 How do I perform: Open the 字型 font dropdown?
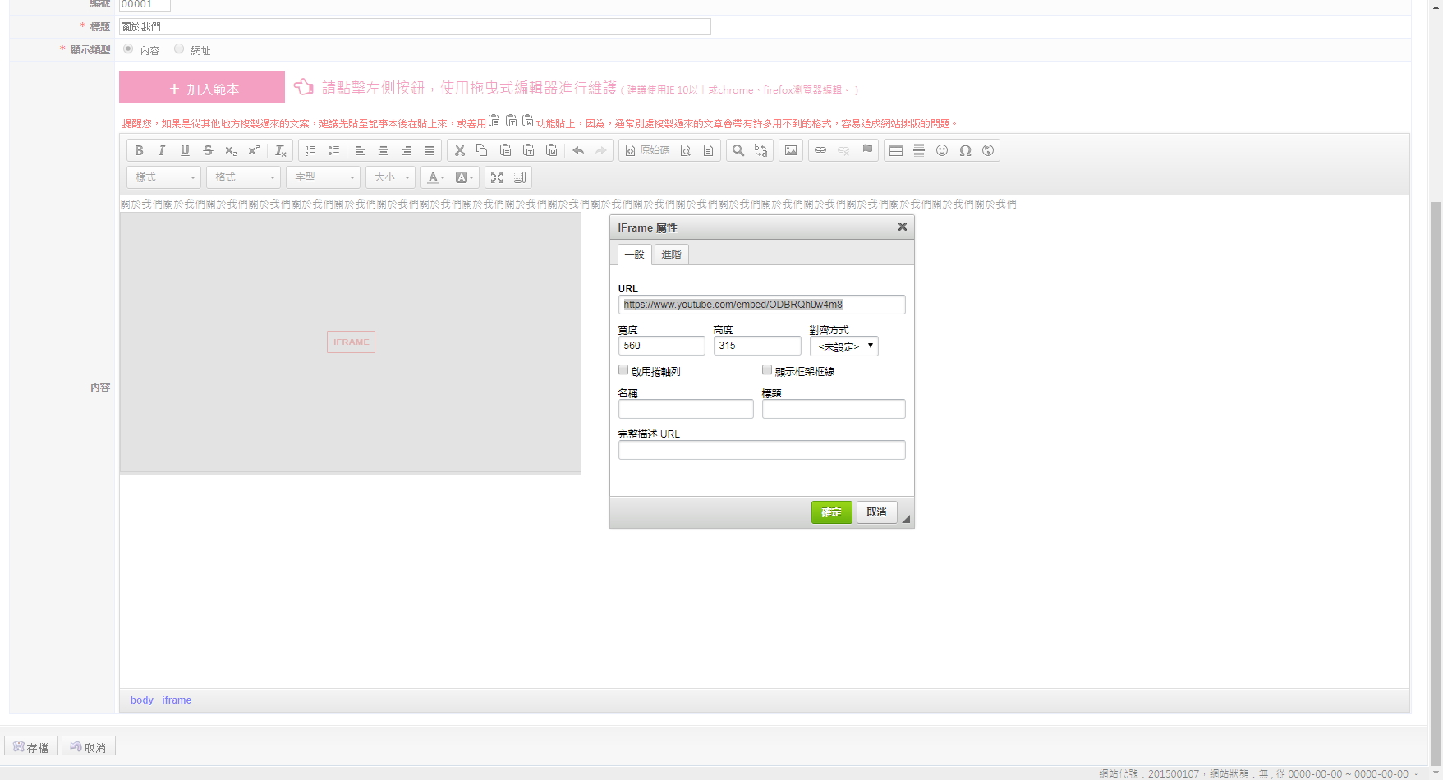[324, 177]
